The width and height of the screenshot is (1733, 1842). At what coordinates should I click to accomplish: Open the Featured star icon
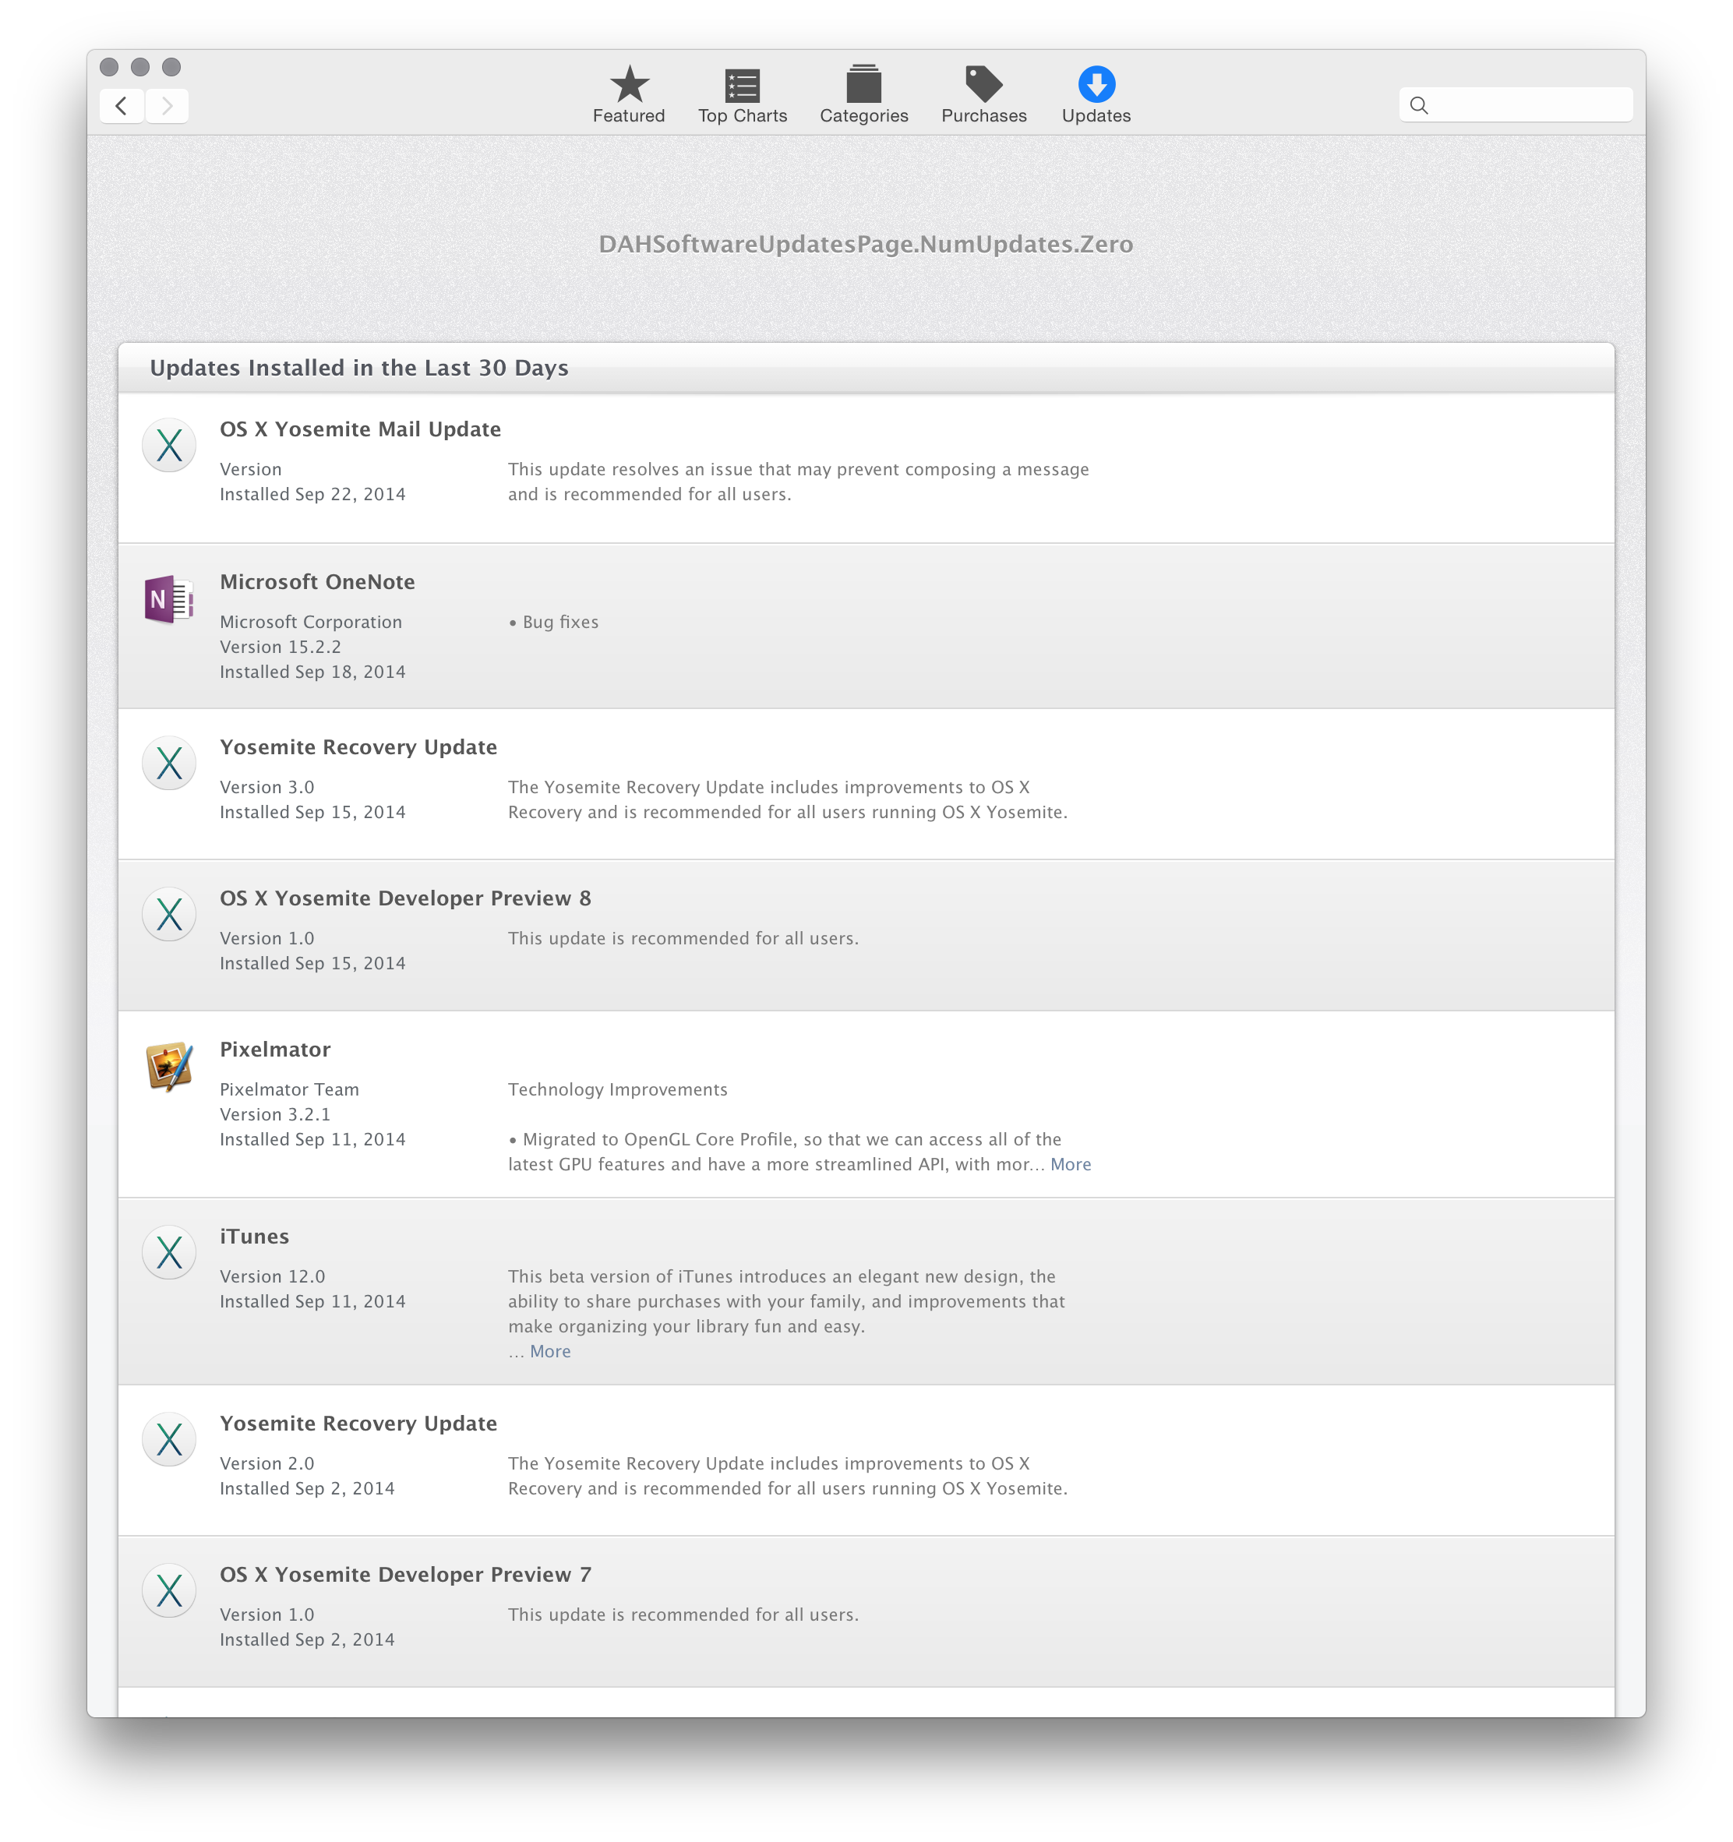(628, 85)
